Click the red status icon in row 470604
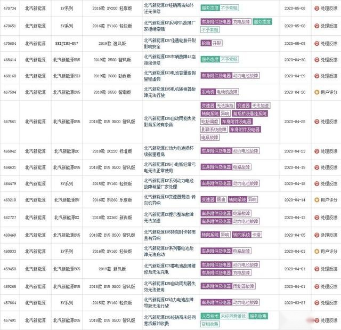The height and width of the screenshot is (330, 341). click(316, 44)
